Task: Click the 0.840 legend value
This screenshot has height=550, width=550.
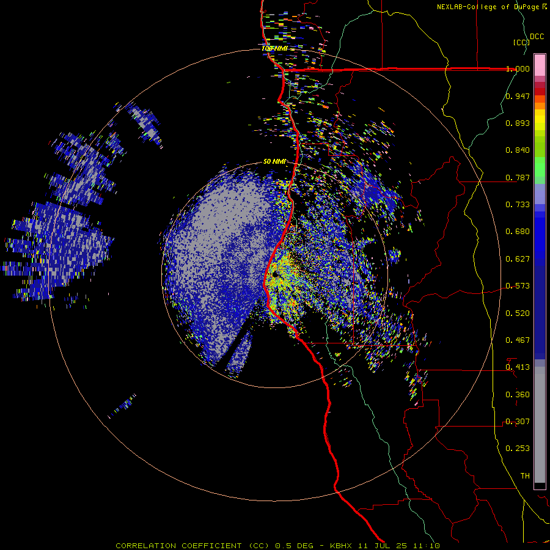Action: pyautogui.click(x=518, y=150)
